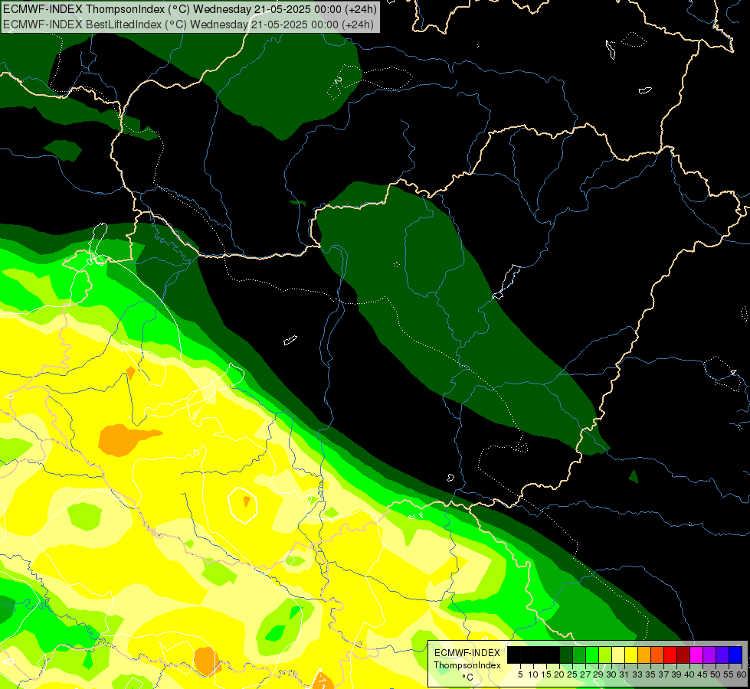
Task: Click the legend tick label 25
Action: (572, 674)
